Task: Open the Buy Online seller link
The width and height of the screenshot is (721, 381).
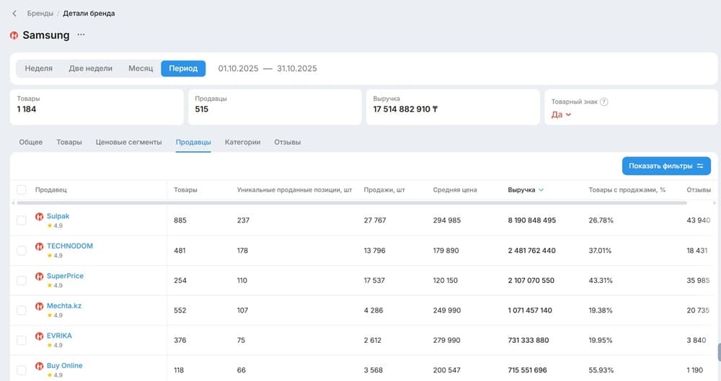Action: tap(65, 365)
